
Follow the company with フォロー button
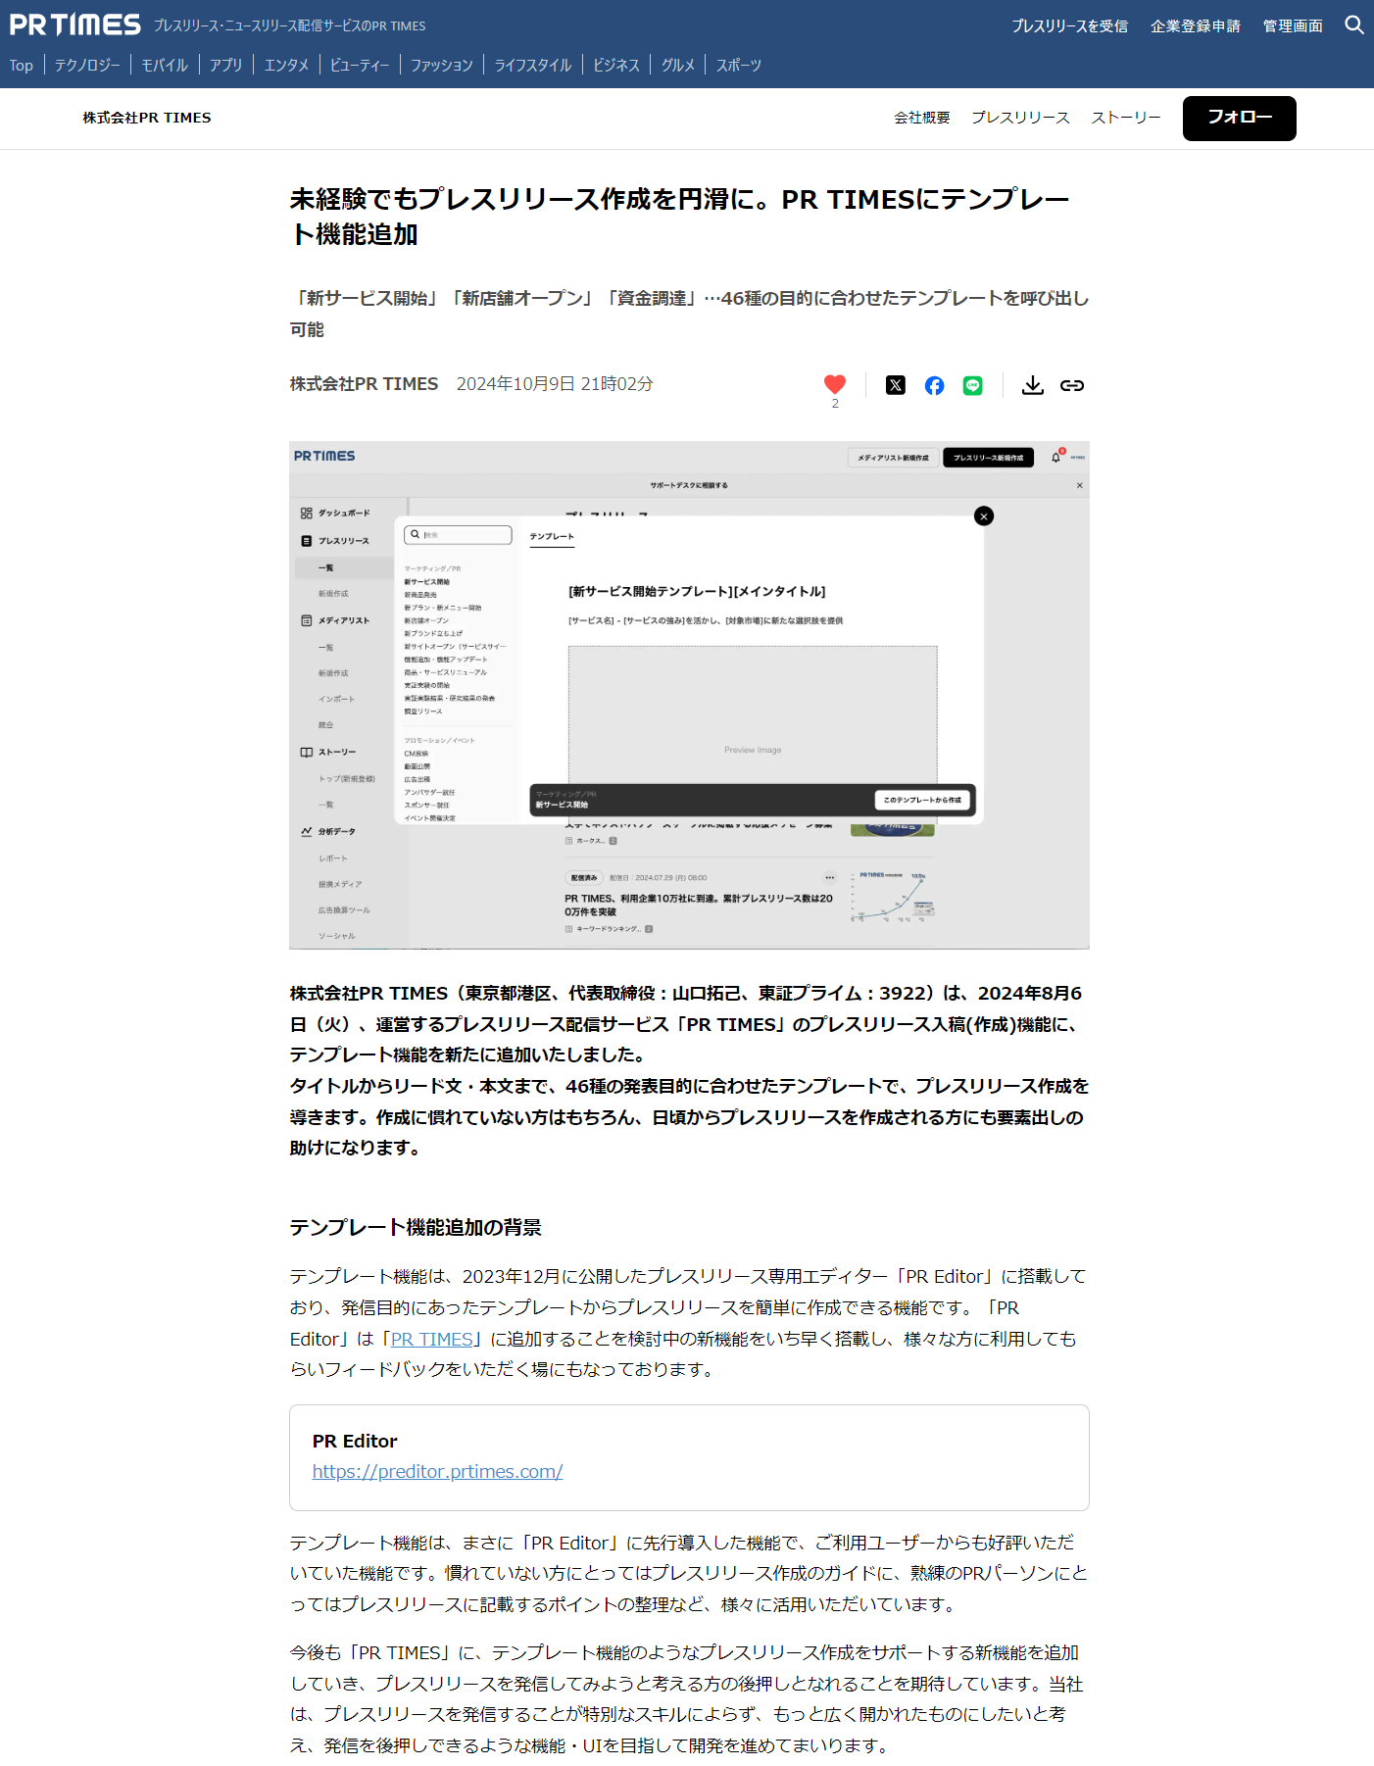[1239, 118]
